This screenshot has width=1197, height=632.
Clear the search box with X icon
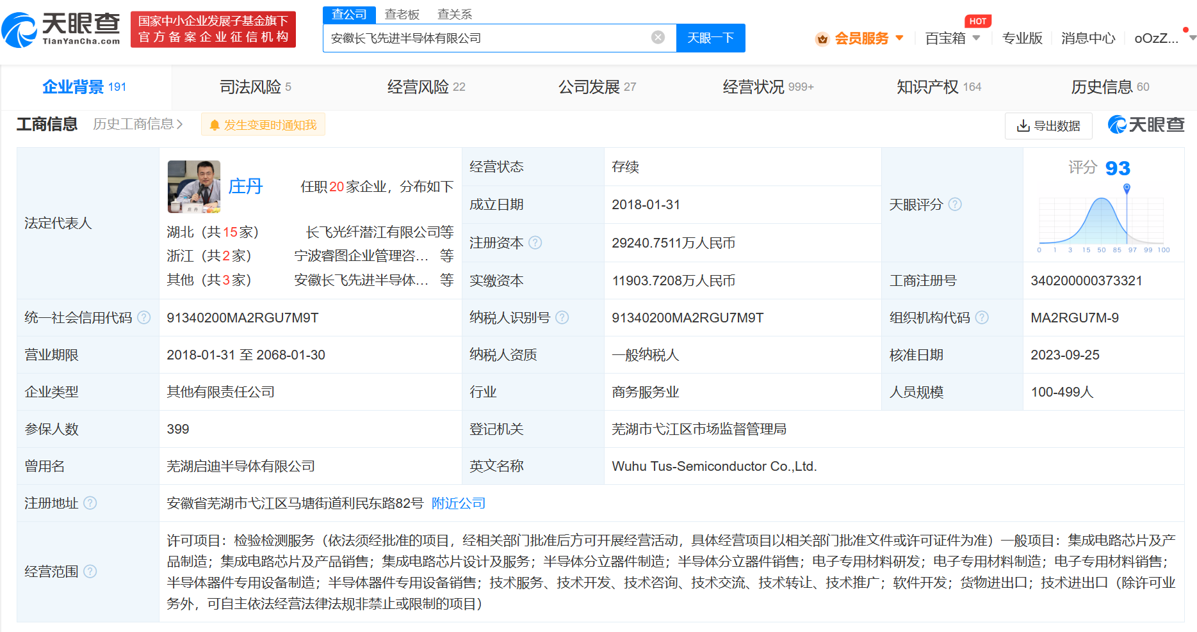(658, 38)
